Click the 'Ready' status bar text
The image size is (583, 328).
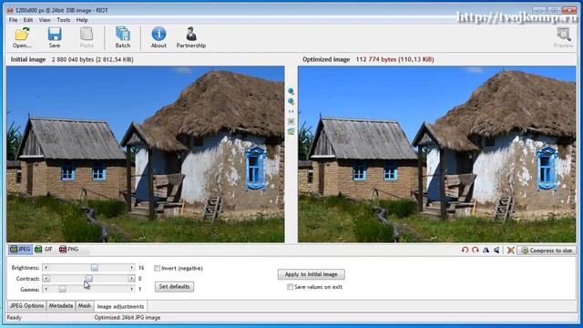[x=15, y=318]
